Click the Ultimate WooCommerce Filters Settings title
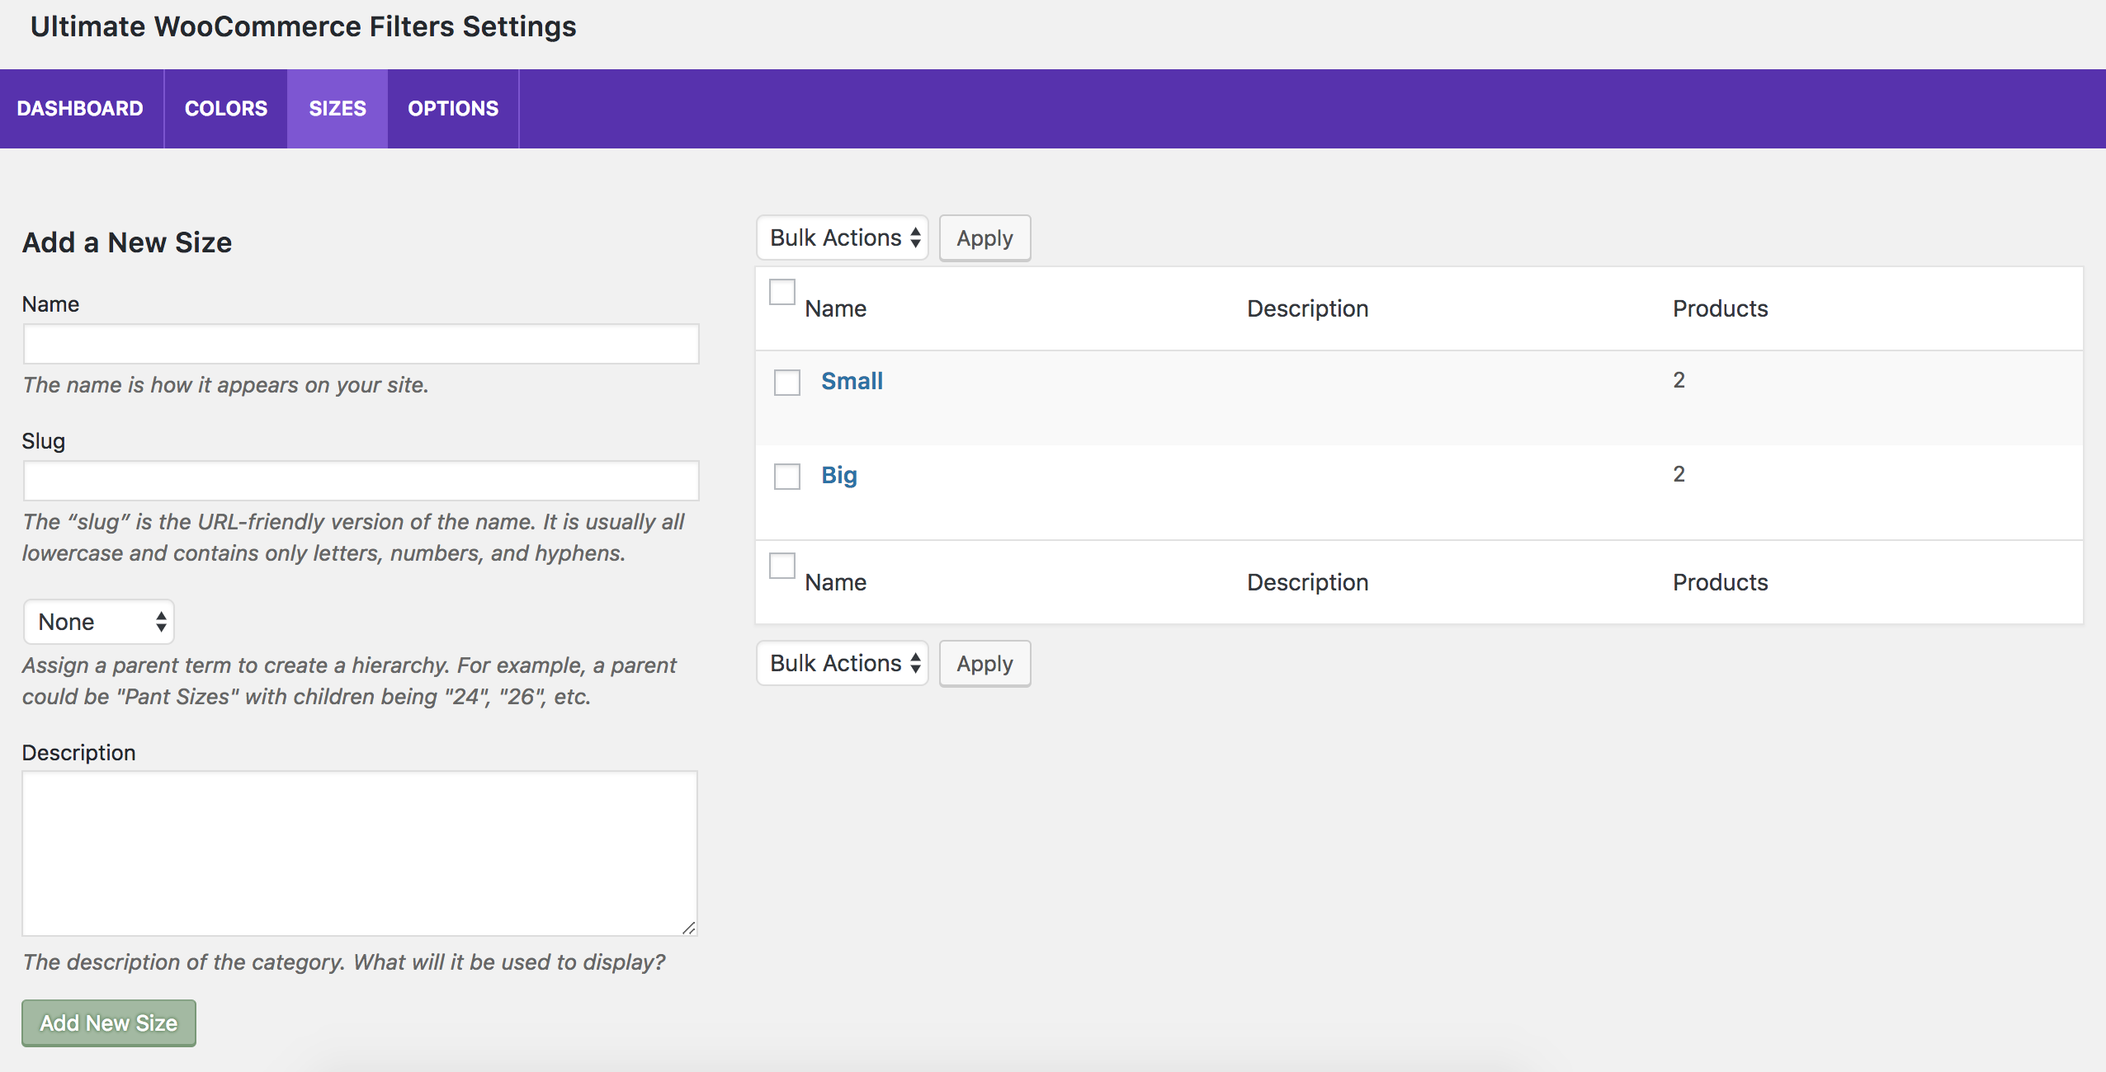This screenshot has width=2106, height=1072. (x=303, y=26)
